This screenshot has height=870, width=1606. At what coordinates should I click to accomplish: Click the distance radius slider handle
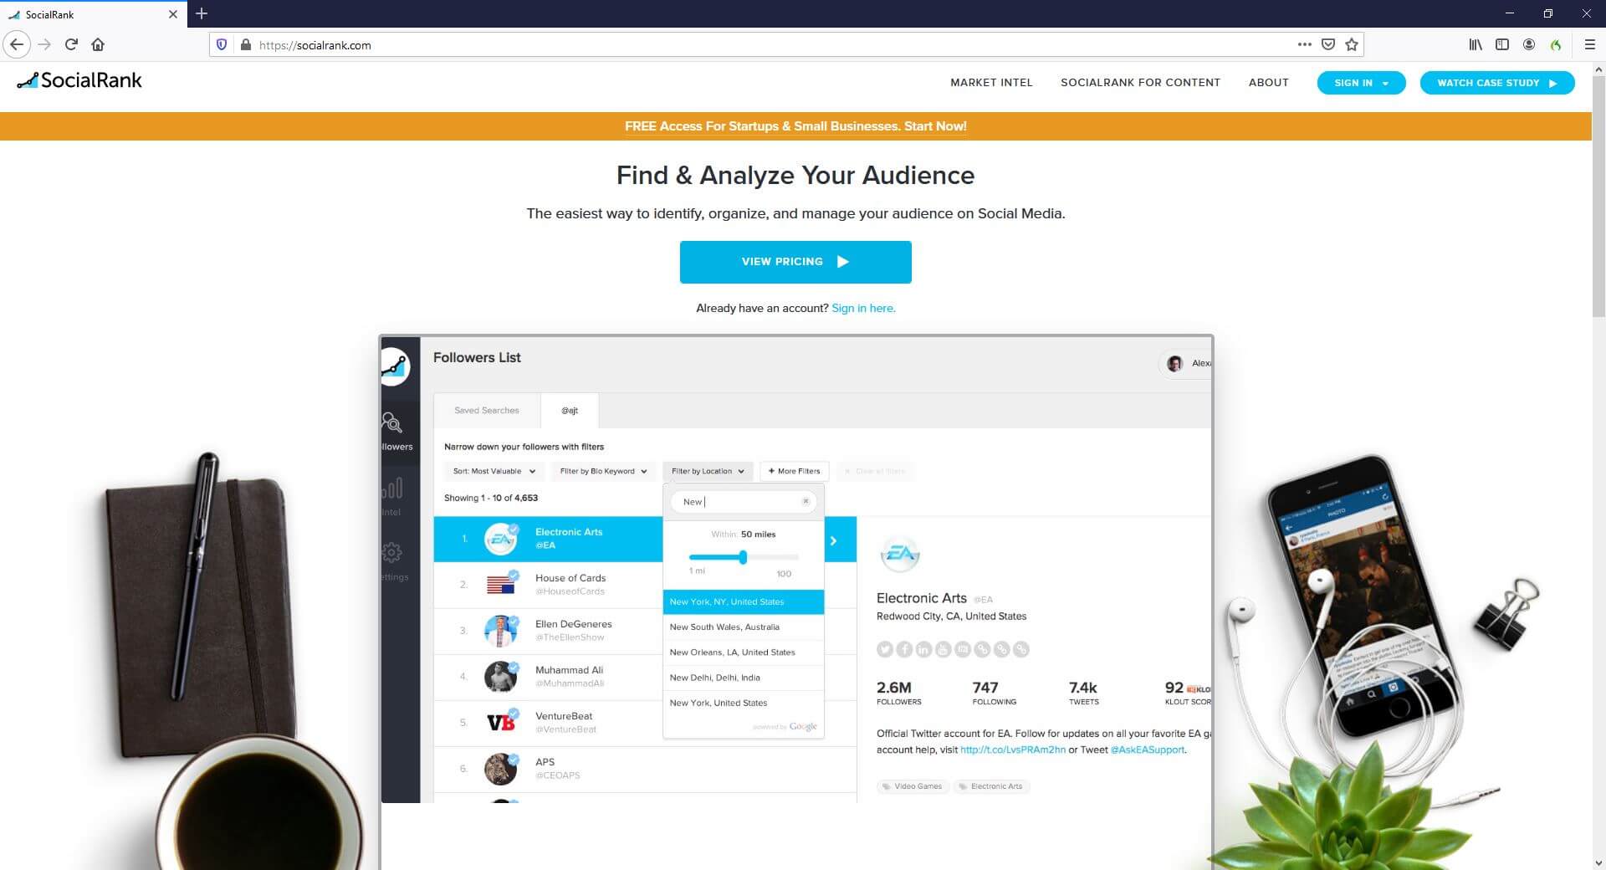pos(743,557)
